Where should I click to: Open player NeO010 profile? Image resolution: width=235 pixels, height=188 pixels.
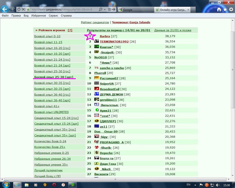click(101, 57)
